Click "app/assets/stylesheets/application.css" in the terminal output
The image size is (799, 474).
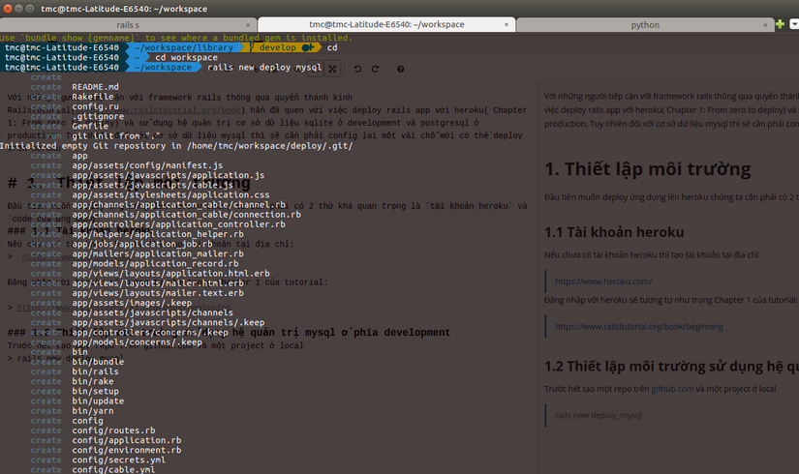[x=170, y=195]
